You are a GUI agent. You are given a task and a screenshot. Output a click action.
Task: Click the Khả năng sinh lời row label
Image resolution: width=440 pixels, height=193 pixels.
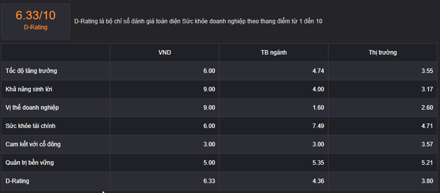[x=29, y=89]
